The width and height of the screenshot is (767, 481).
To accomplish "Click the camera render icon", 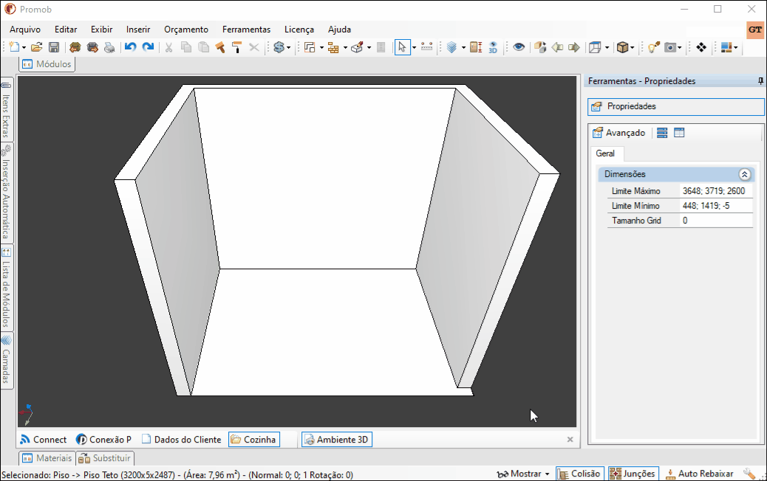I will 670,47.
